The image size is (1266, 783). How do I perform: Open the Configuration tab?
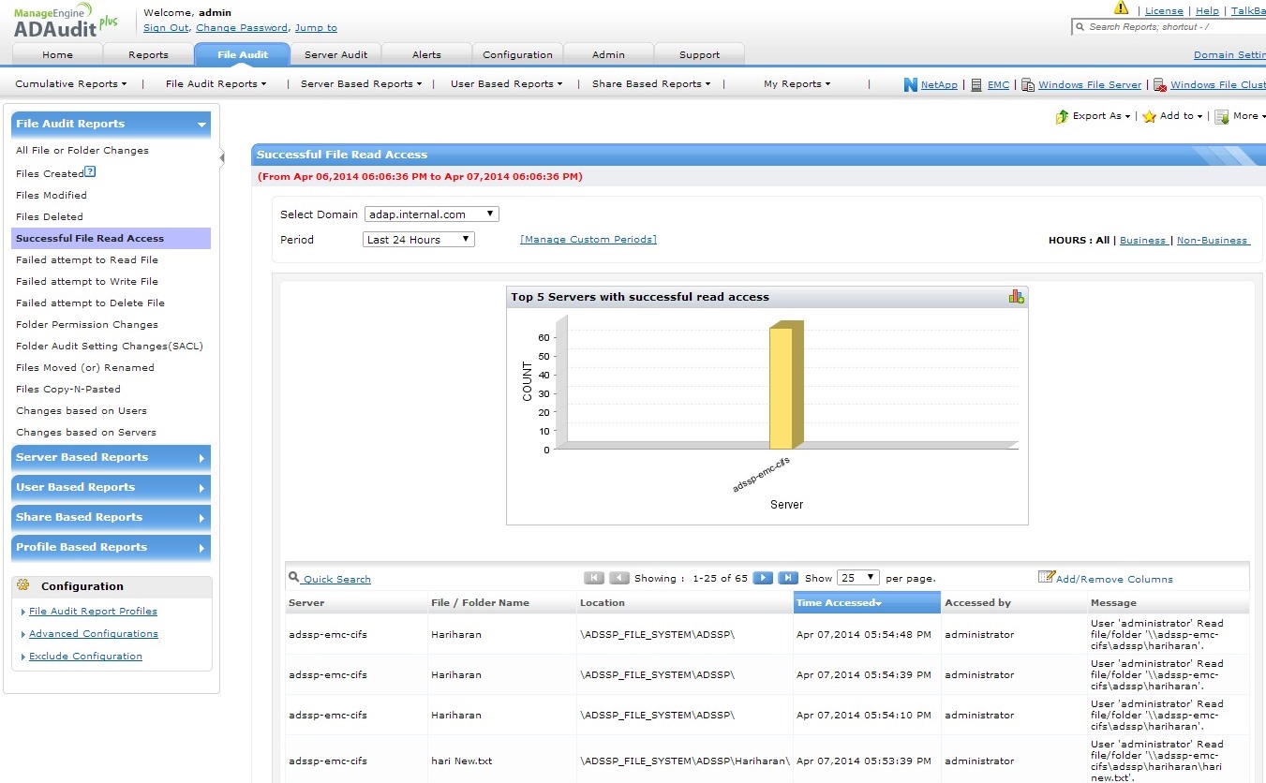click(517, 54)
